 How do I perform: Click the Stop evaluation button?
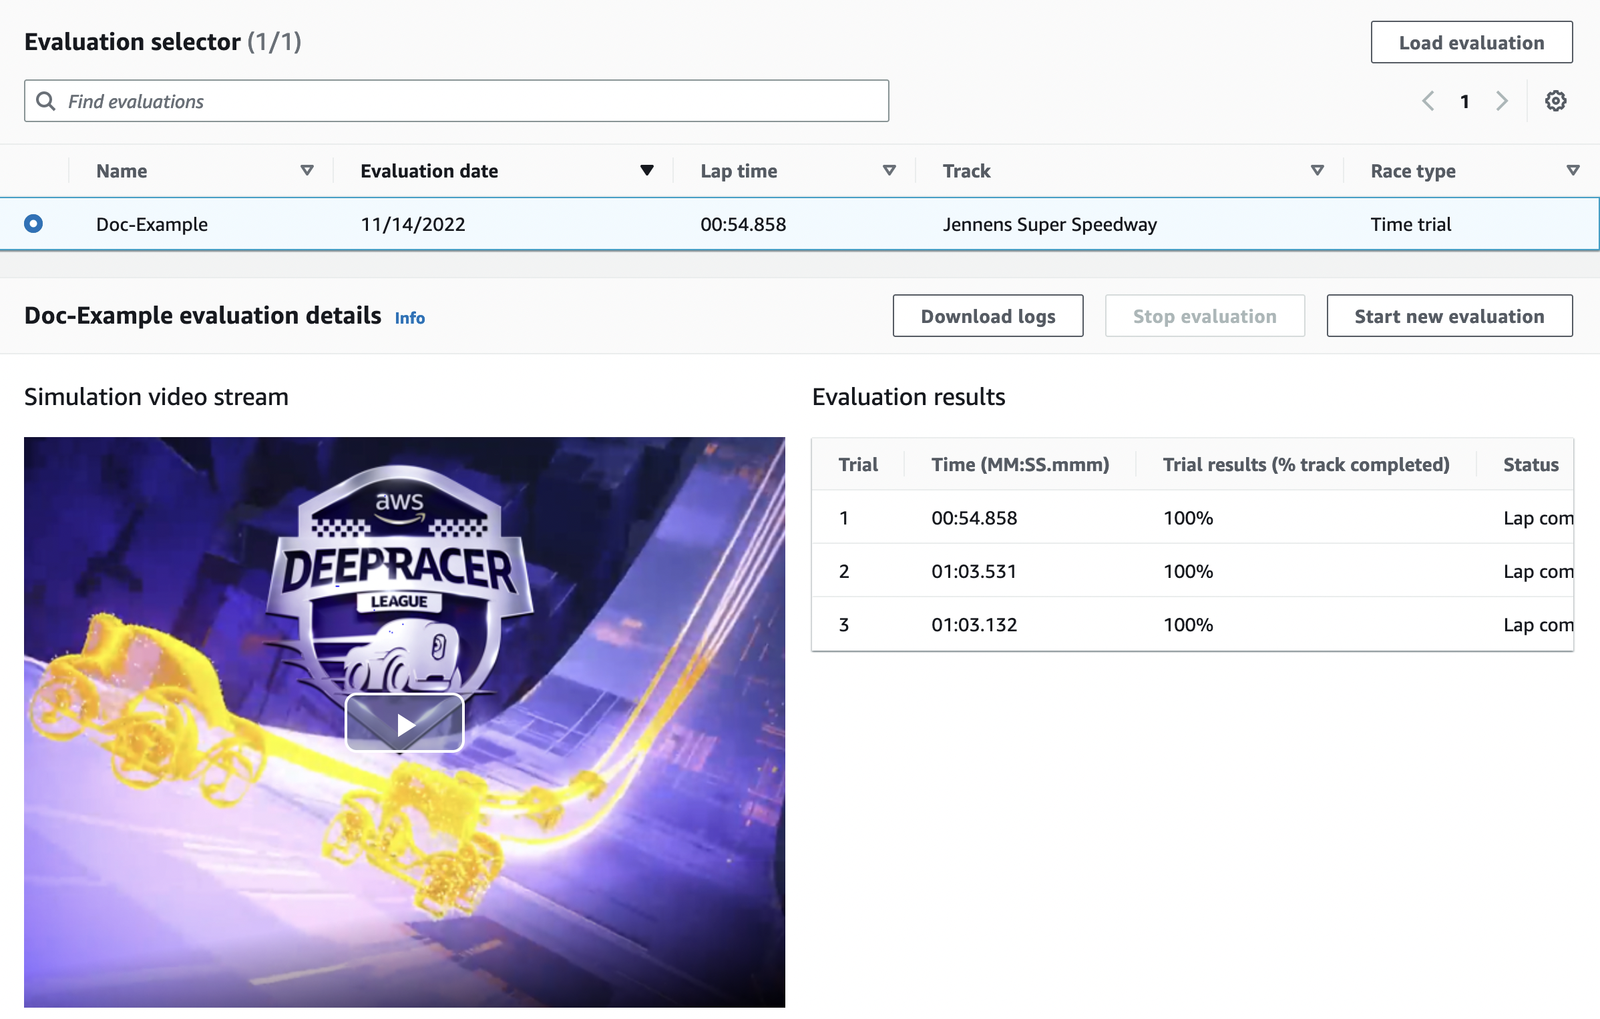1204,316
